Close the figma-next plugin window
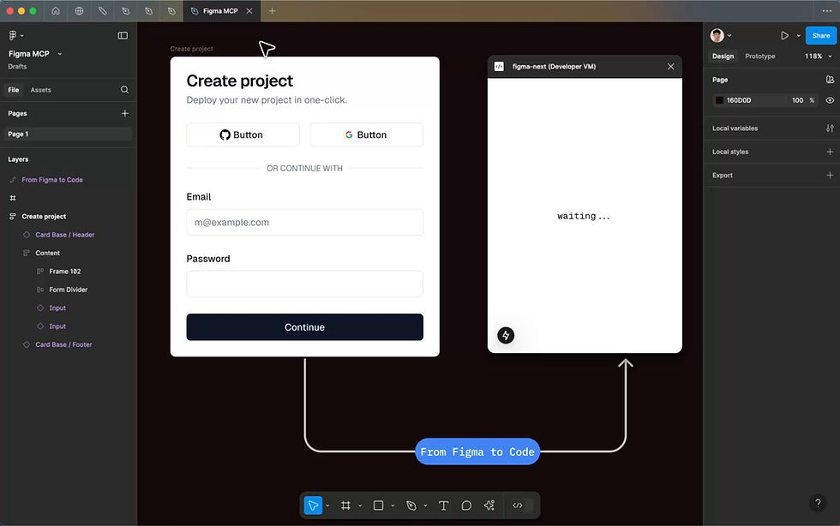This screenshot has height=526, width=840. click(x=670, y=67)
